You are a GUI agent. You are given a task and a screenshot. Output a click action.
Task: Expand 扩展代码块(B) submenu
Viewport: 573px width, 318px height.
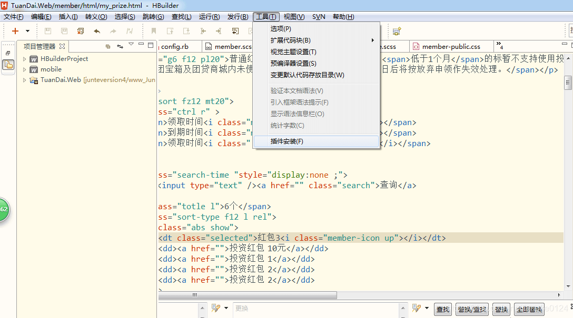pos(317,40)
